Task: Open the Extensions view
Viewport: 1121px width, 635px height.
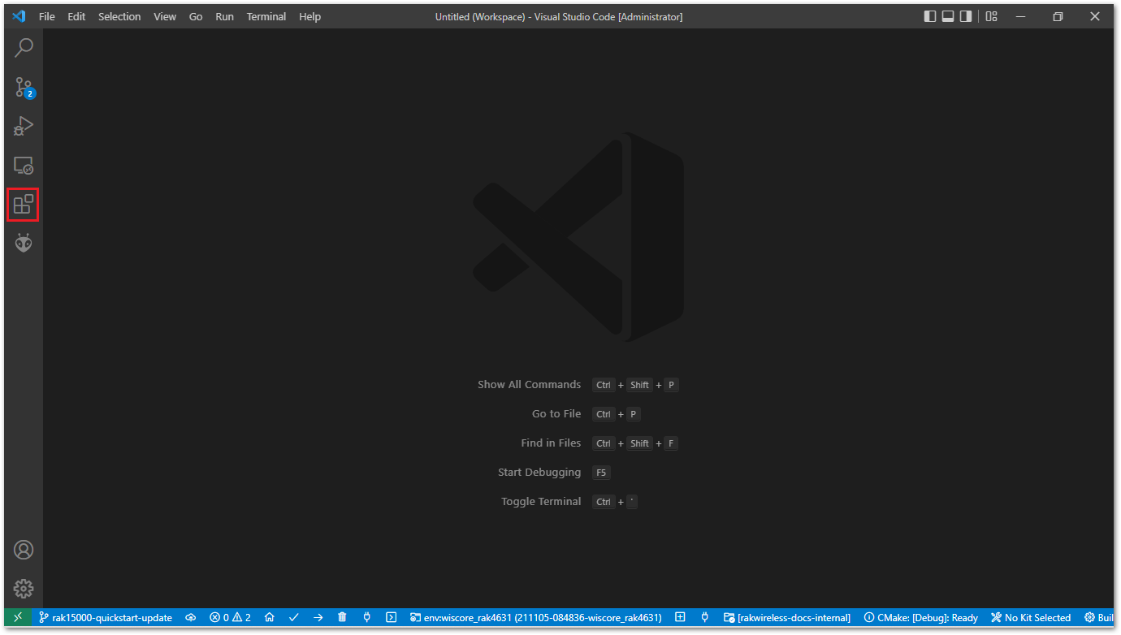Action: 24,204
